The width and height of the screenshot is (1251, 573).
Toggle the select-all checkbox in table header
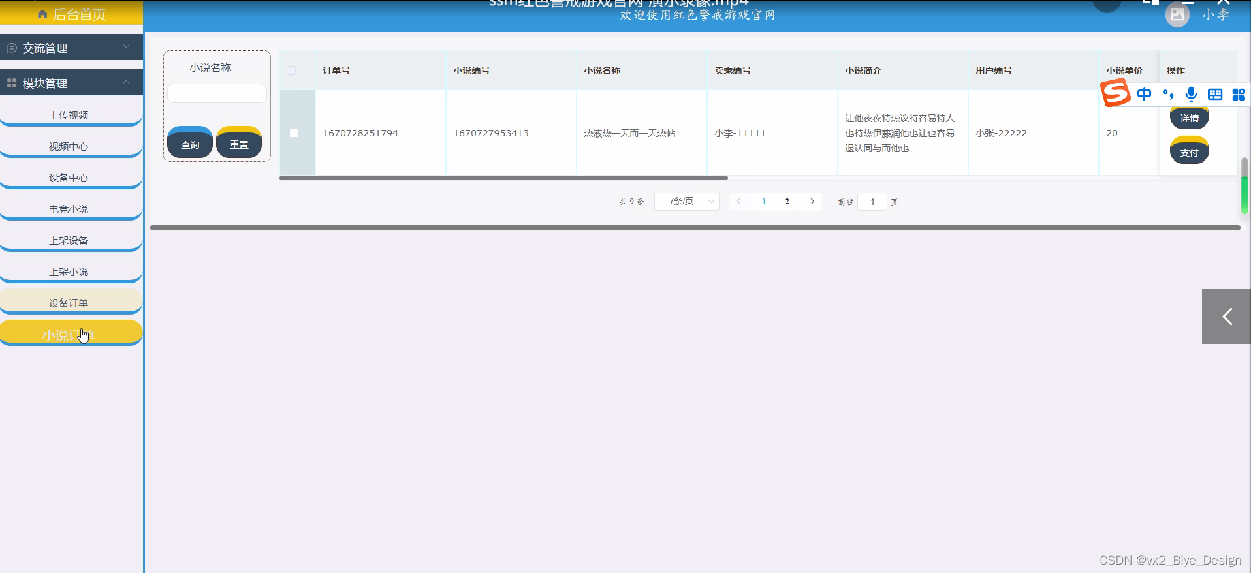(291, 70)
